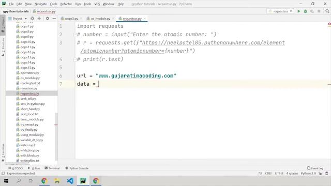
Task: Click the requestsss.py breadcrumb in navigation bar
Action: (x=44, y=11)
